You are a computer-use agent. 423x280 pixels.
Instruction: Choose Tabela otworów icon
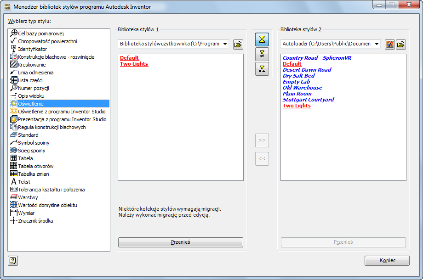point(14,166)
